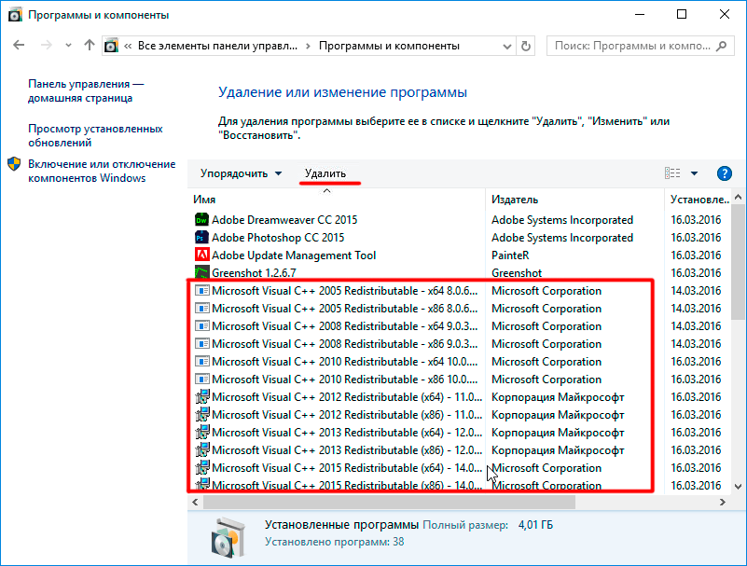This screenshot has width=747, height=566.
Task: Click the Visual C++ 2008 x64 installer icon
Action: click(x=202, y=325)
